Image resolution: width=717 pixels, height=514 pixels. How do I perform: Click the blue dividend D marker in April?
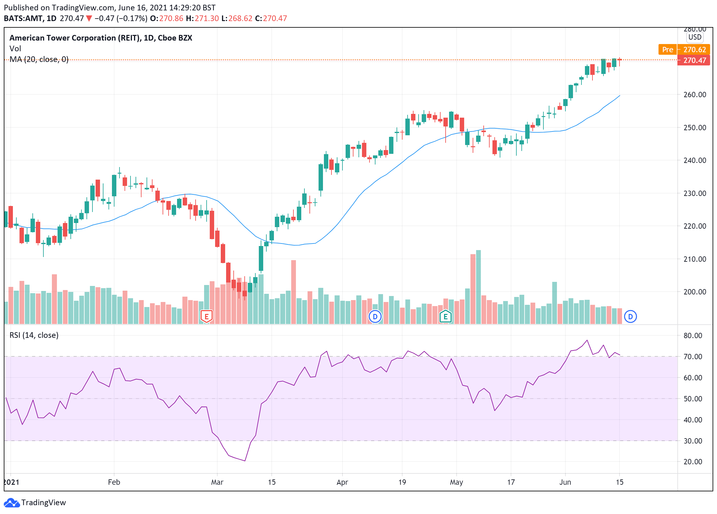click(x=375, y=316)
